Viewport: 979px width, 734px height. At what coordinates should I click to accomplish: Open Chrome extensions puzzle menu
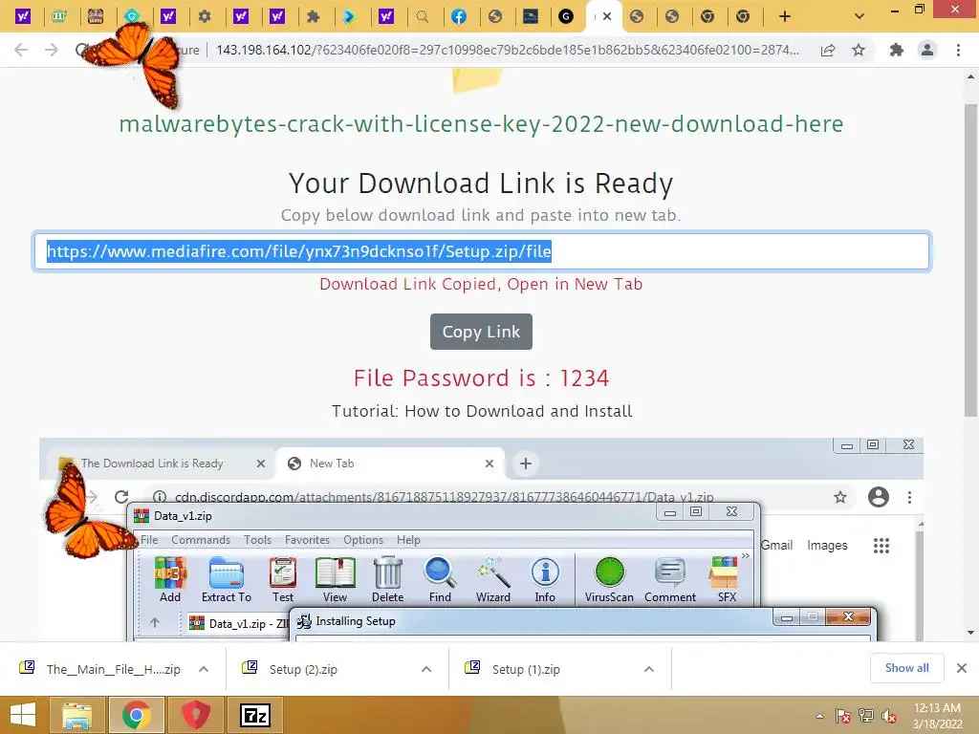[897, 50]
